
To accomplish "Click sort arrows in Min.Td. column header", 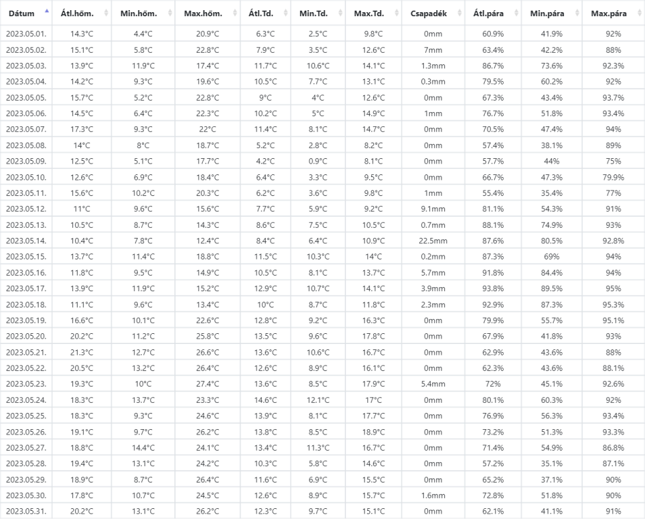I will pos(340,14).
